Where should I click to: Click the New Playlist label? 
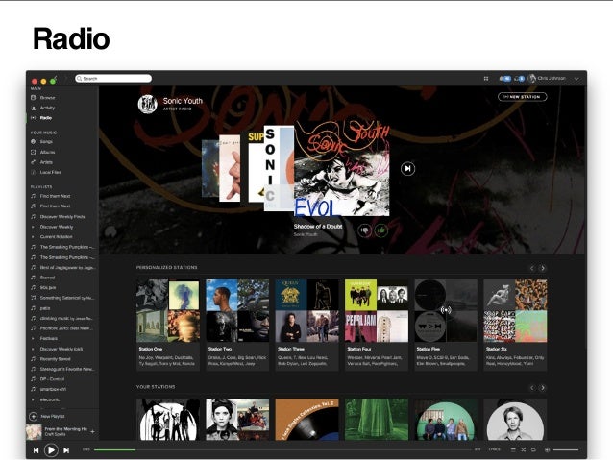tap(53, 417)
